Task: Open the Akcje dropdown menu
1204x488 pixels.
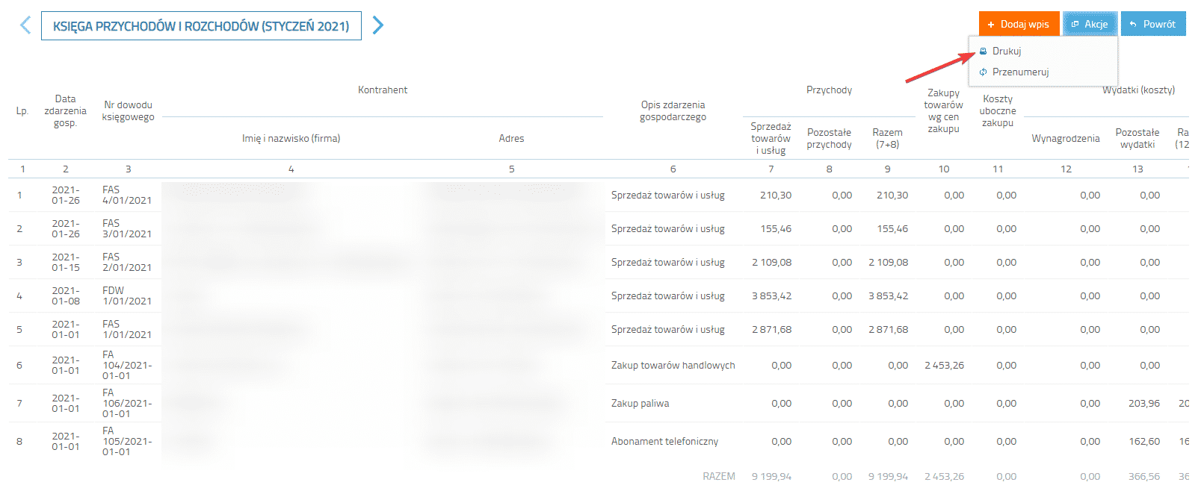Action: pyautogui.click(x=1090, y=24)
